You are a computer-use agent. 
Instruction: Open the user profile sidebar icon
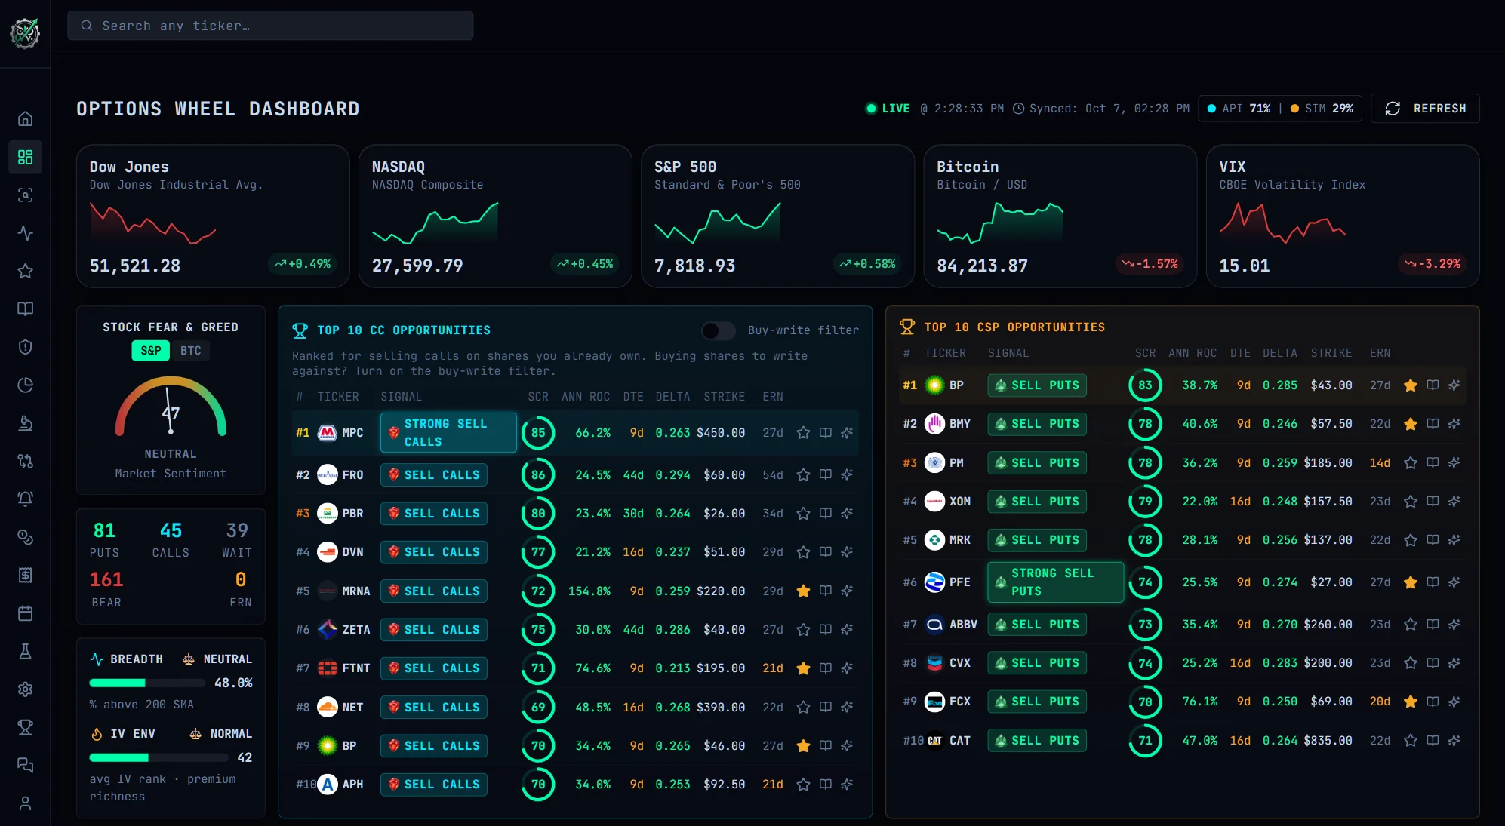coord(25,803)
